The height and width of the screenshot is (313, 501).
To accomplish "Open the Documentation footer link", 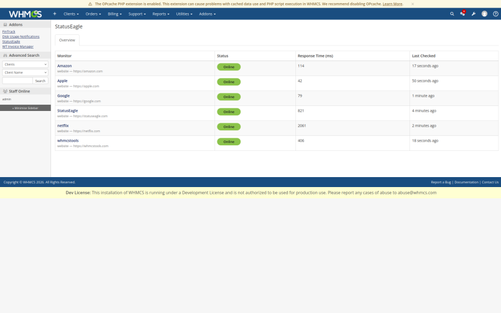I will [467, 182].
